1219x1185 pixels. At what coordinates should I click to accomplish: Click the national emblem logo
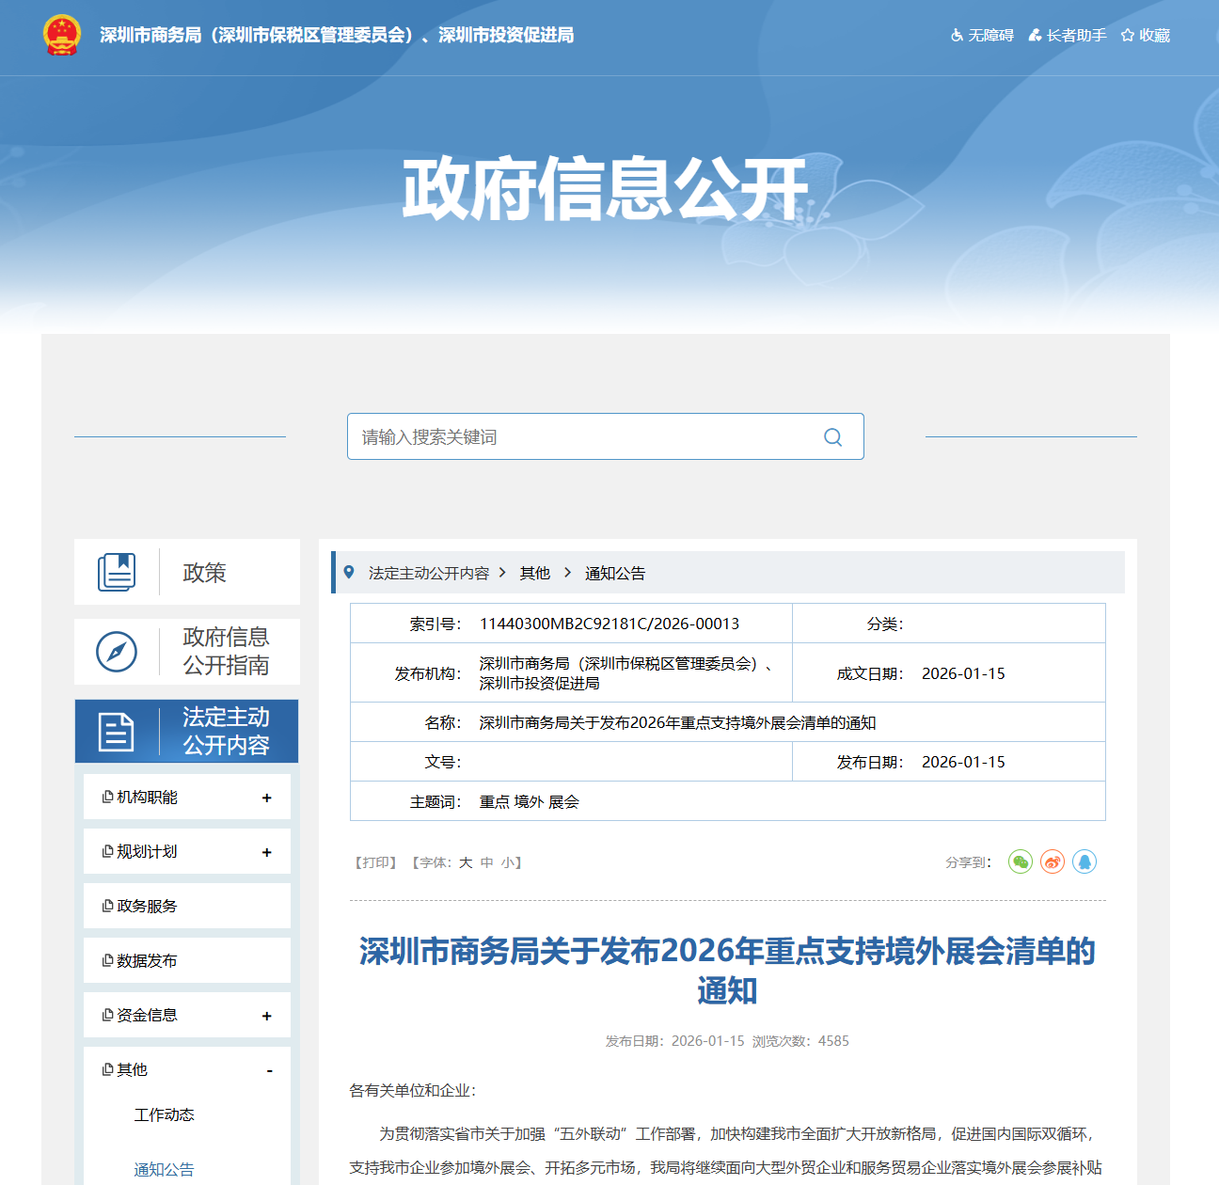tap(62, 35)
